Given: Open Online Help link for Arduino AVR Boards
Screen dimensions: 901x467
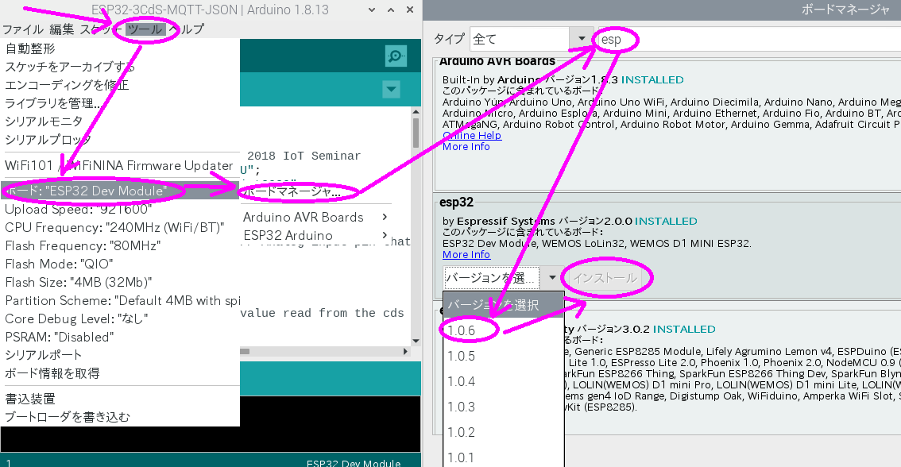Looking at the screenshot, I should coord(472,136).
